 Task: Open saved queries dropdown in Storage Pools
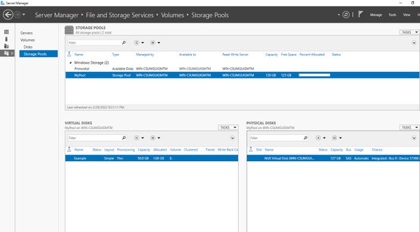coord(155,43)
